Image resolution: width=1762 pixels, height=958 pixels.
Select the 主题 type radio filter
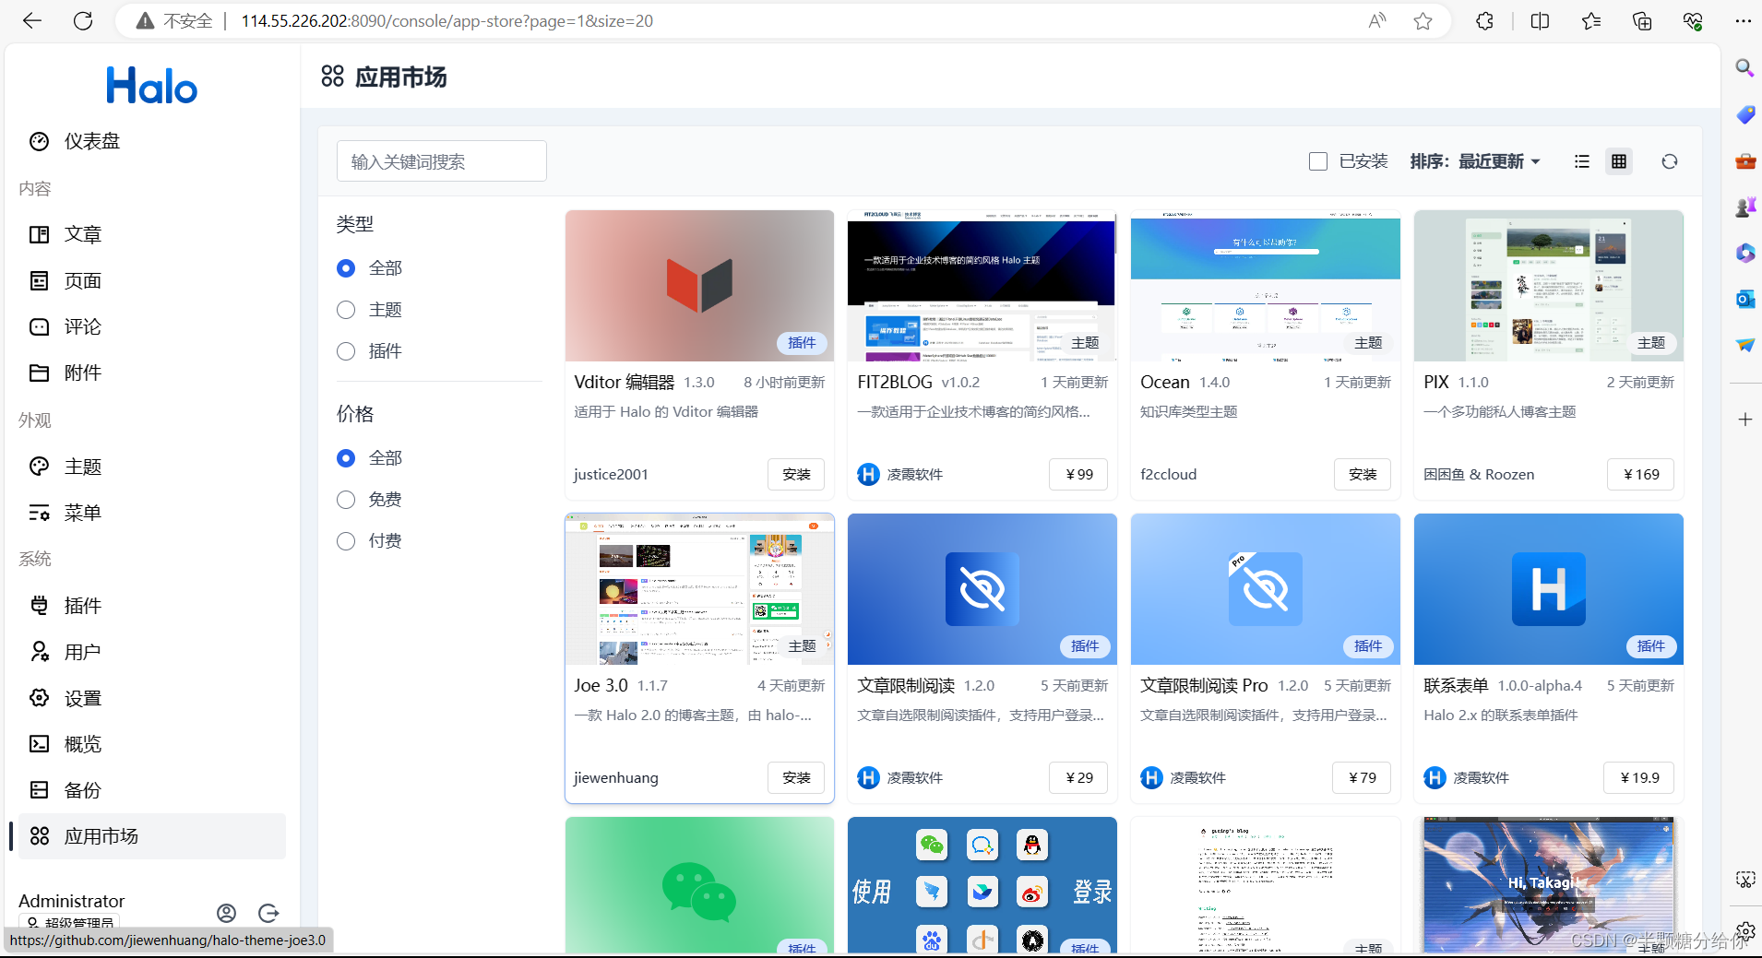[x=346, y=310]
